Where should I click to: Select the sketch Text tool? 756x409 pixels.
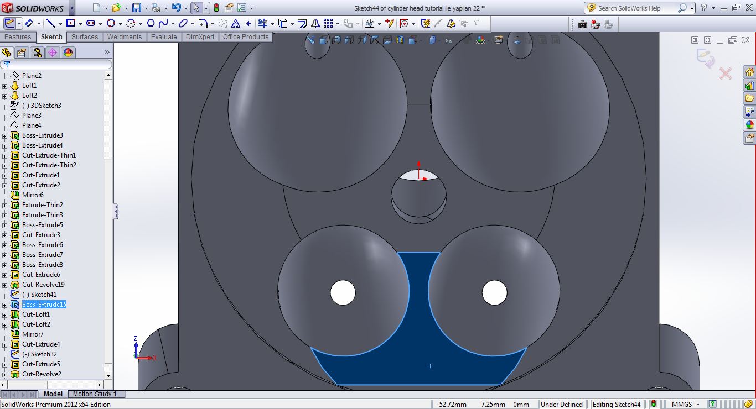[x=236, y=23]
